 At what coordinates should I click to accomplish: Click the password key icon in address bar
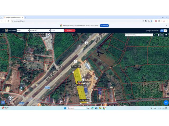(149, 21)
